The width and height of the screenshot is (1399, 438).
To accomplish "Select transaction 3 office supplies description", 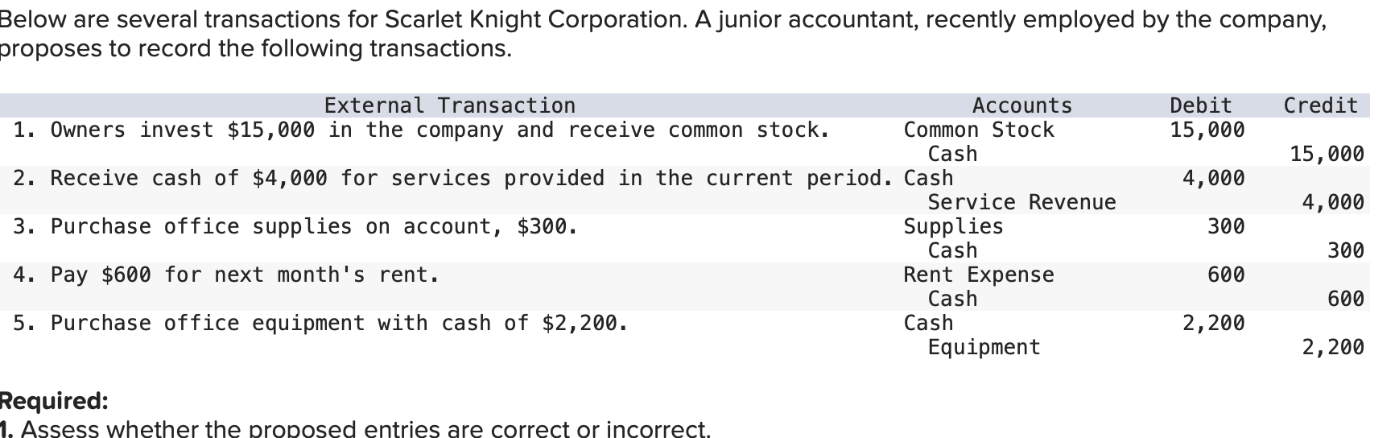I will 295,226.
